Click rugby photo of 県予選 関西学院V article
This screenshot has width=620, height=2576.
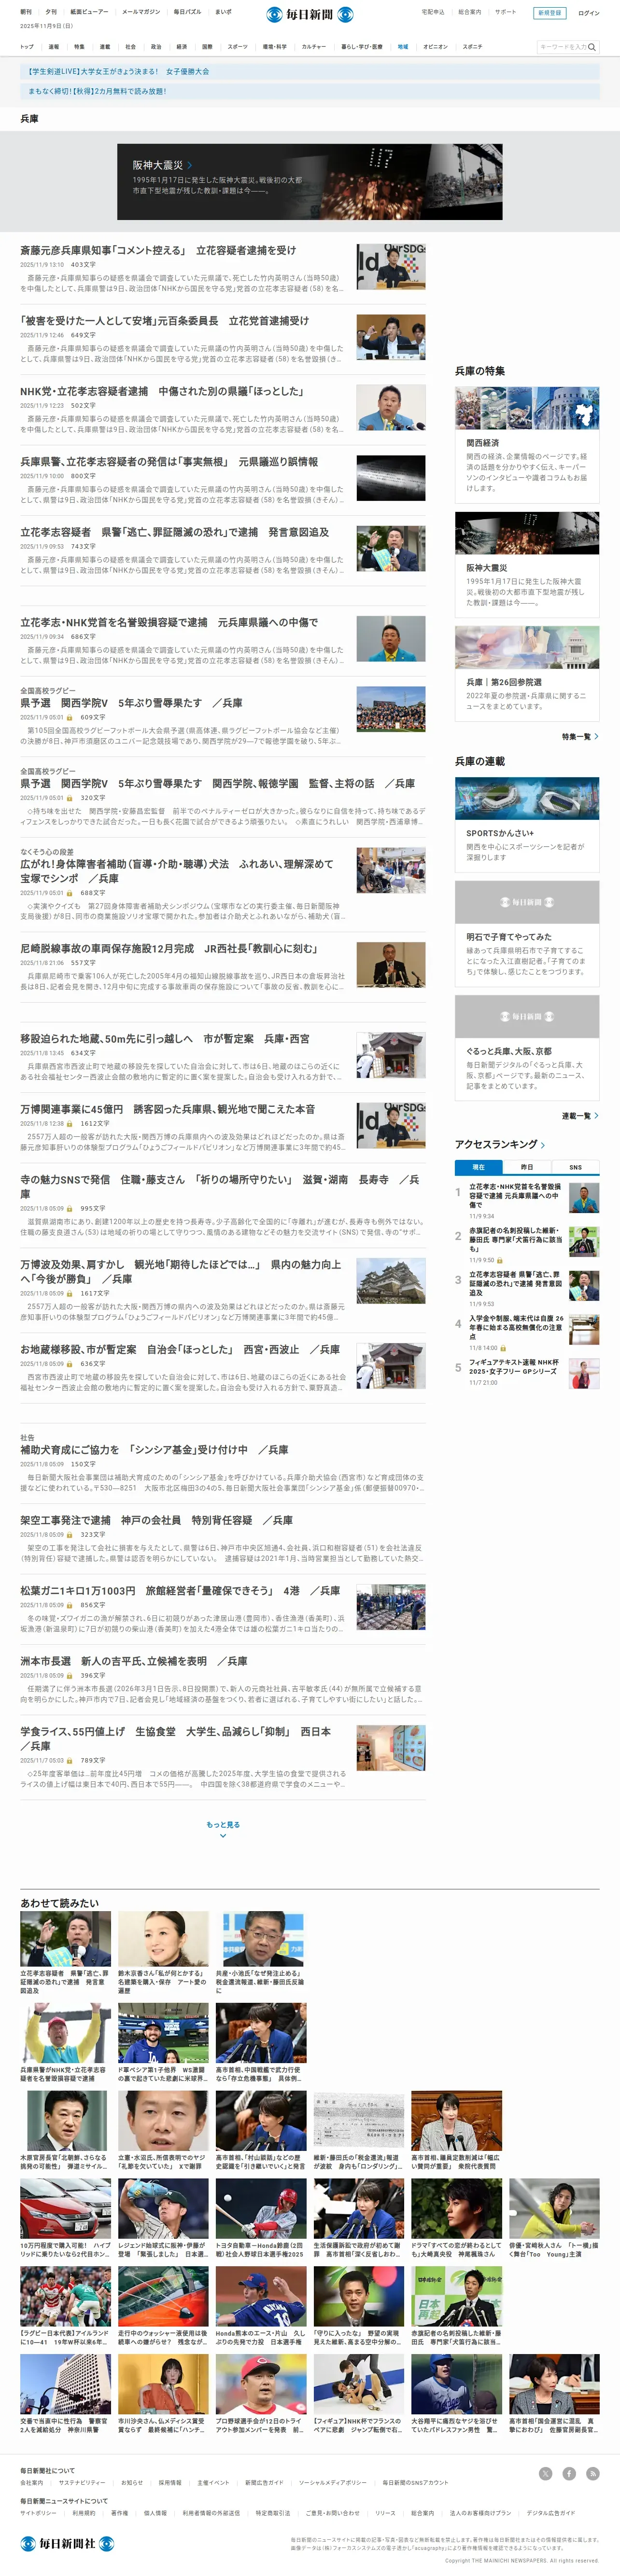tap(391, 709)
